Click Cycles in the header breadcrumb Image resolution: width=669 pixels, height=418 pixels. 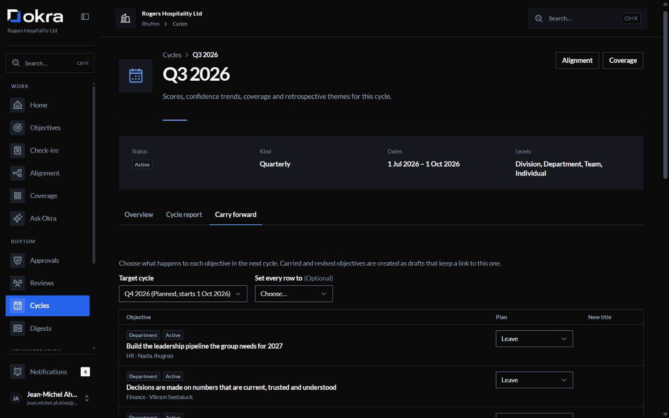[x=180, y=24]
